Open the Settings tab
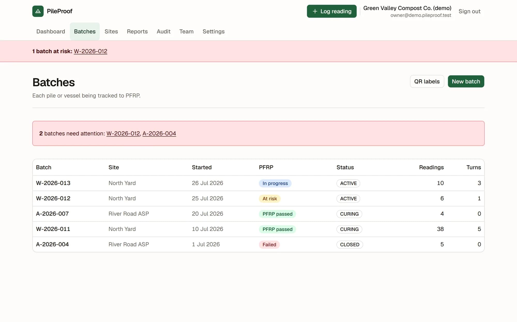 [x=214, y=31]
